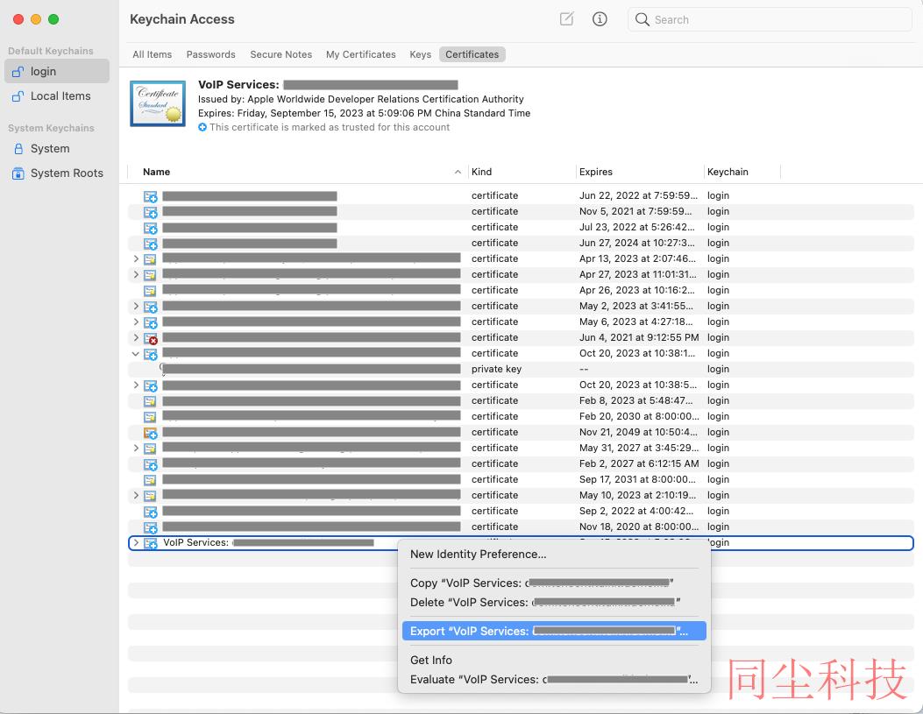The width and height of the screenshot is (923, 714).
Task: Expand the certificate expiring May 31, 2027
Action: coord(136,449)
